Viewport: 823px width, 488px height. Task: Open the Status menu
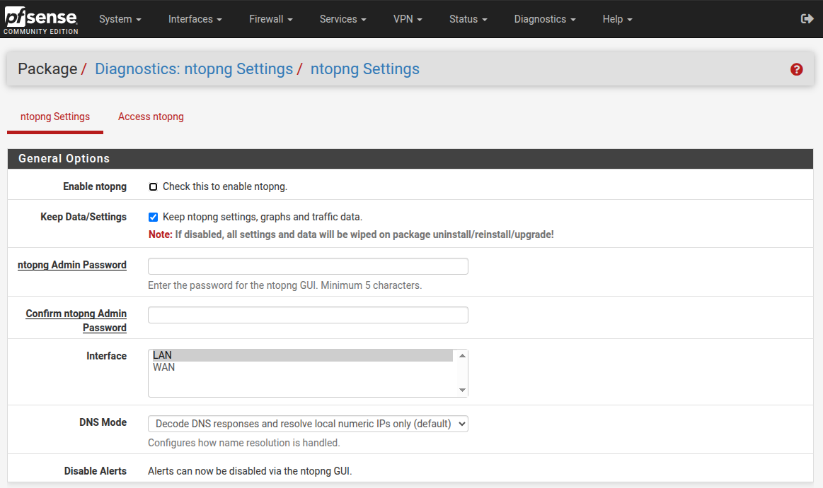click(468, 19)
